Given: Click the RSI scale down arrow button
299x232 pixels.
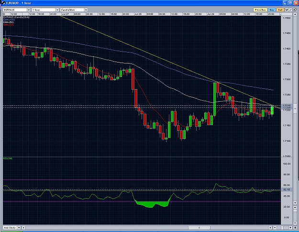Looking at the screenshot, I should point(295,203).
